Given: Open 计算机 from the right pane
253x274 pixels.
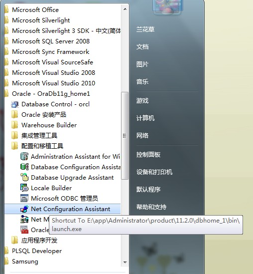Looking at the screenshot, I should pyautogui.click(x=145, y=118).
